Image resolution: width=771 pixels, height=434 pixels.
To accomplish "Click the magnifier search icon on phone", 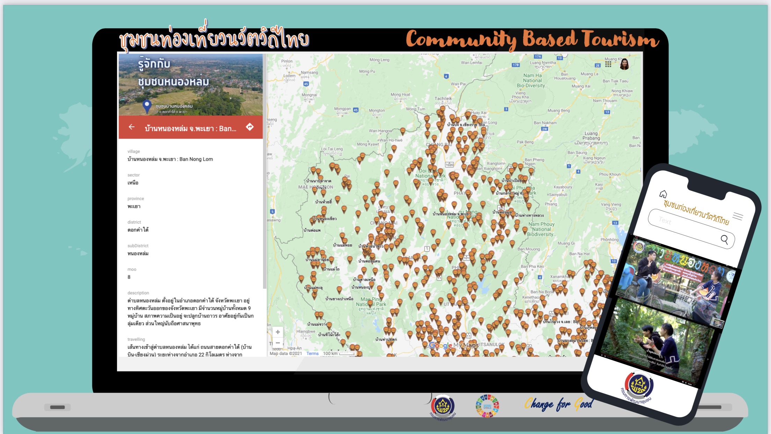I will pyautogui.click(x=724, y=239).
